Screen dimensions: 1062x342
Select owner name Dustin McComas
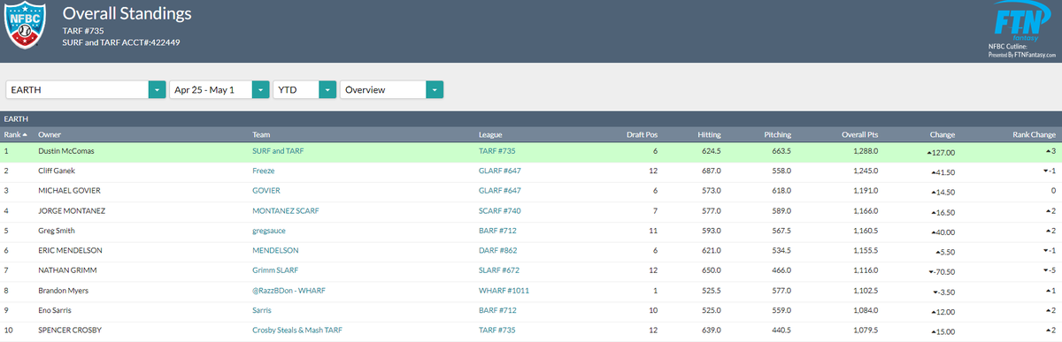pyautogui.click(x=66, y=152)
